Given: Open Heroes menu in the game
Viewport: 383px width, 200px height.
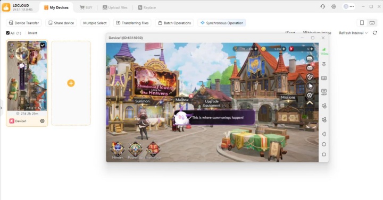Looking at the screenshot, I should point(118,150).
